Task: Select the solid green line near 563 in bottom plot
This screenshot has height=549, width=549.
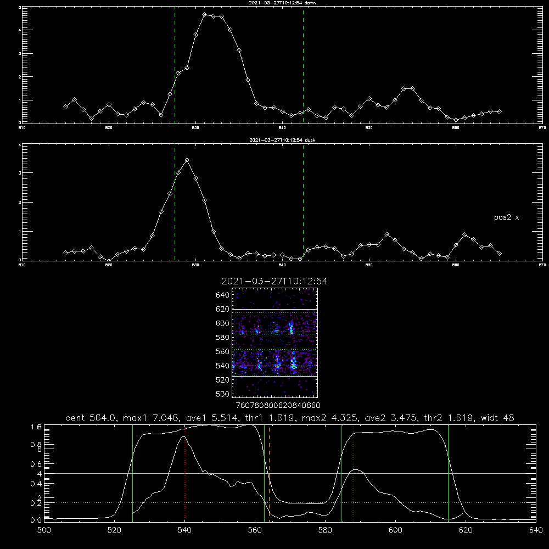Action: [x=265, y=473]
